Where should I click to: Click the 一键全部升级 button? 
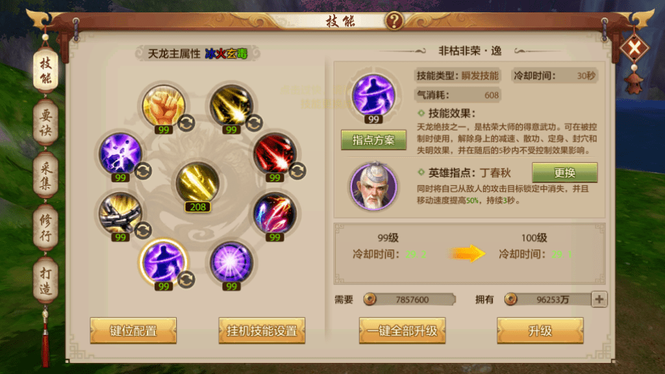[x=402, y=330]
